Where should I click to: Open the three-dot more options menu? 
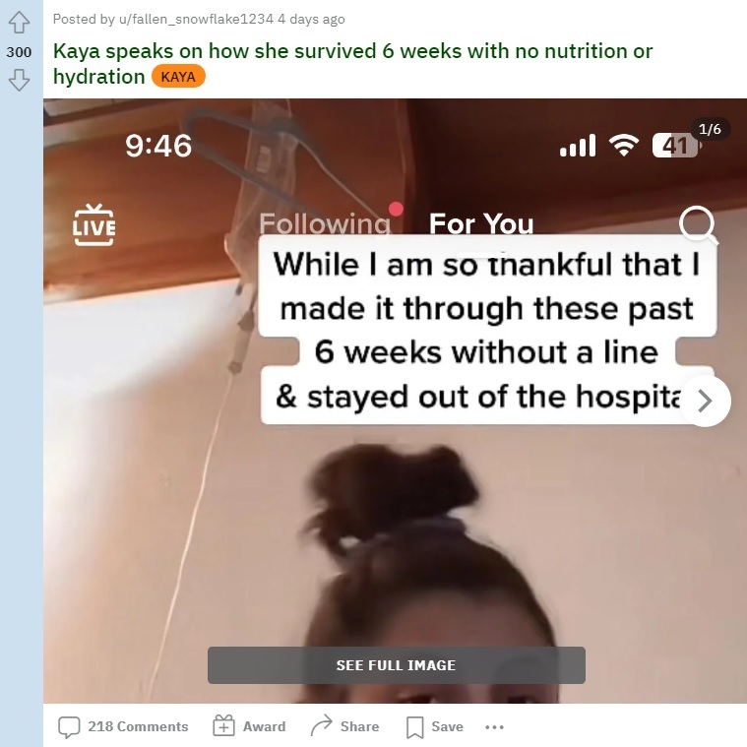pyautogui.click(x=494, y=727)
